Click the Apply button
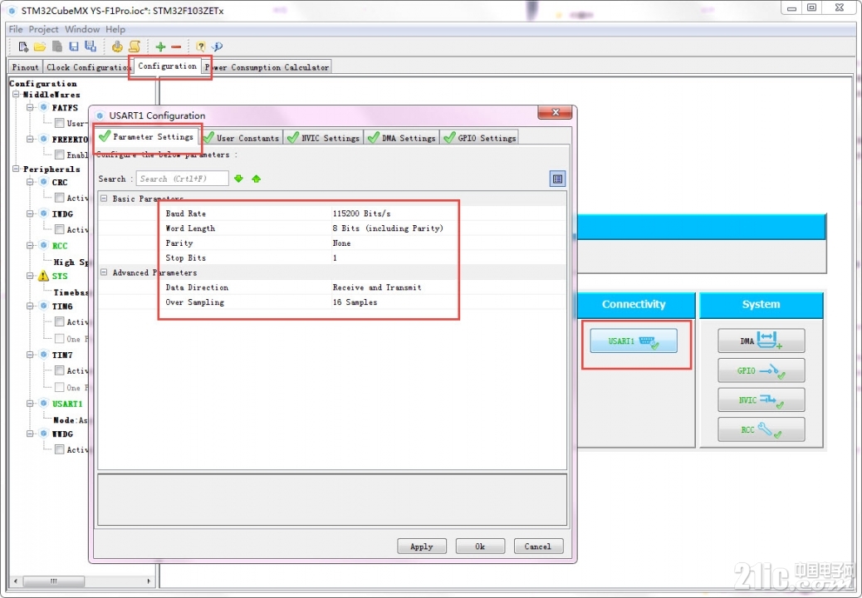Image resolution: width=862 pixels, height=598 pixels. pyautogui.click(x=422, y=547)
